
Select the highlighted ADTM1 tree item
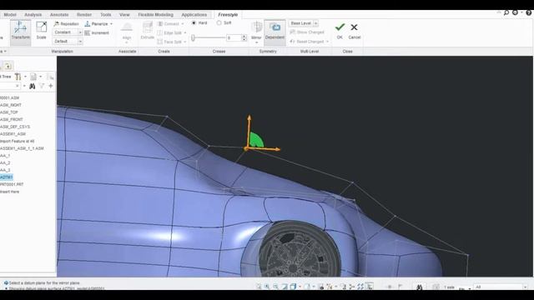click(x=6, y=177)
